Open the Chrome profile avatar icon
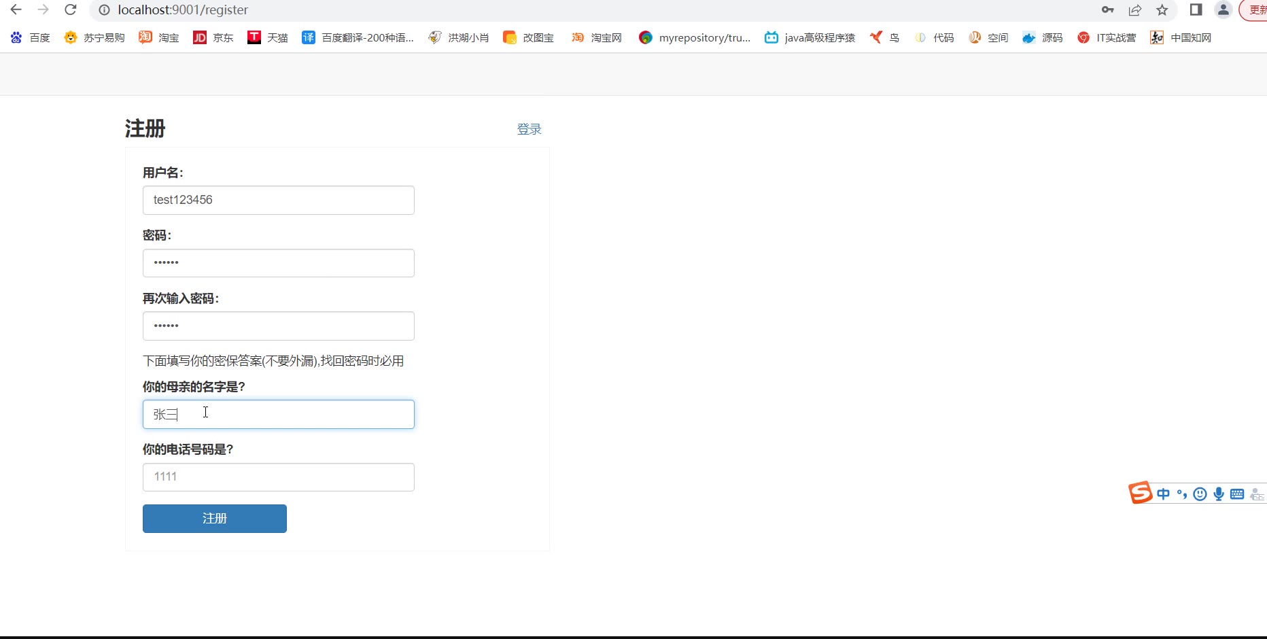The height and width of the screenshot is (639, 1267). click(x=1223, y=10)
